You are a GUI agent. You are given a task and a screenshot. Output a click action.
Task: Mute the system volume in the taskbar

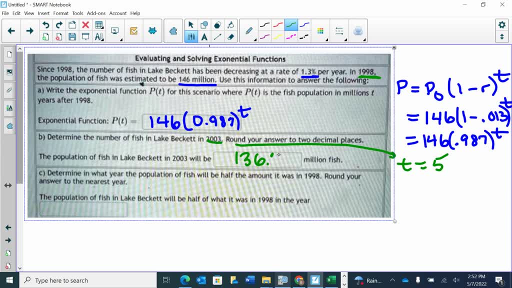pos(456,279)
